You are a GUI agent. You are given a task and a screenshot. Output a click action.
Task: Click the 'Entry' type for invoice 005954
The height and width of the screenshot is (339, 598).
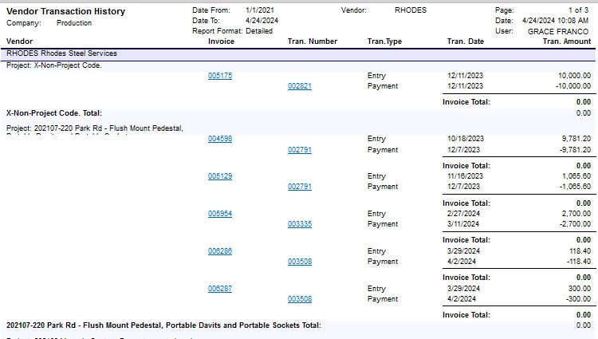(x=376, y=214)
